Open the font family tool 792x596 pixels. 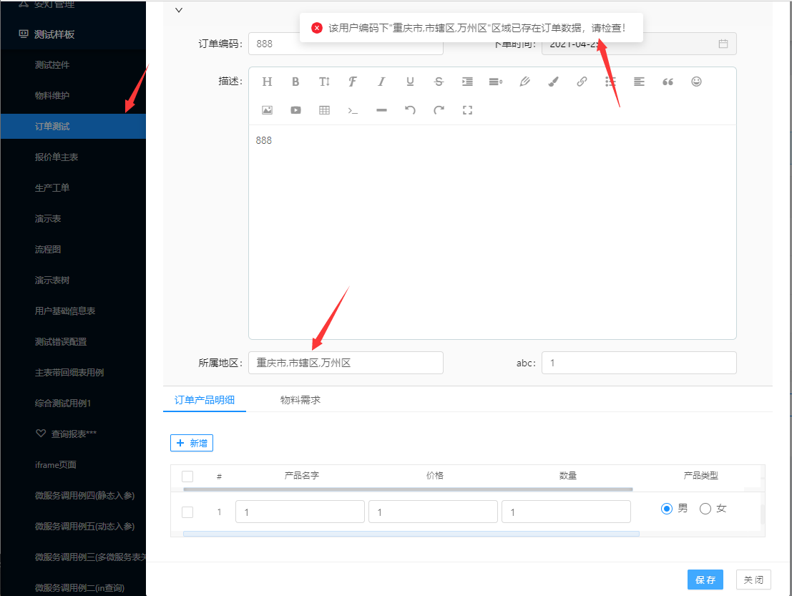[x=353, y=82]
